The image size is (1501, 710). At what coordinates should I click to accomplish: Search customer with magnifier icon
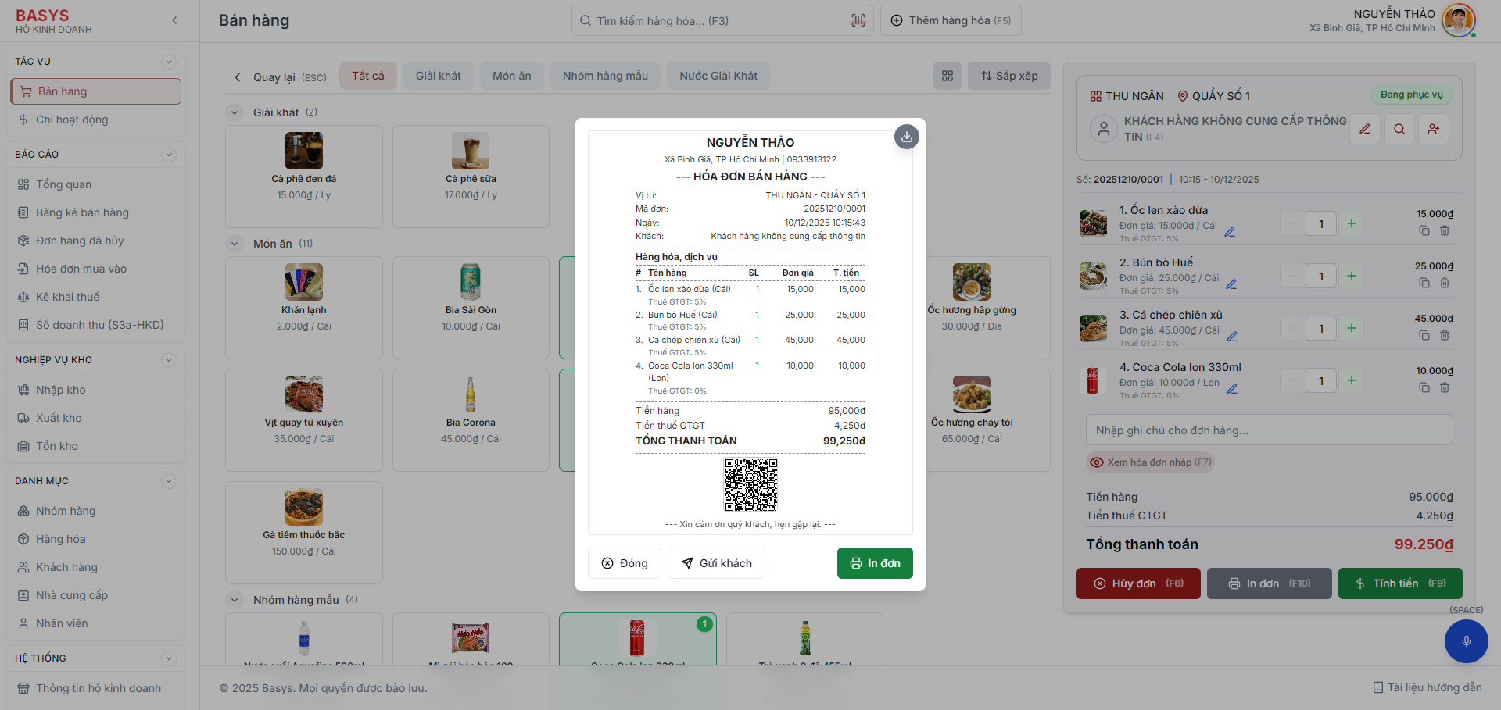[x=1399, y=129]
